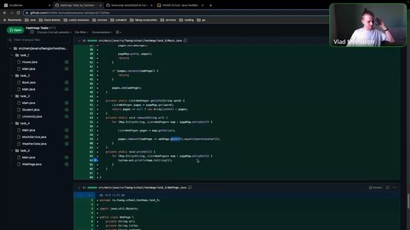The width and height of the screenshot is (410, 230).
Task: Open House.java in the file tree
Action: [29, 62]
